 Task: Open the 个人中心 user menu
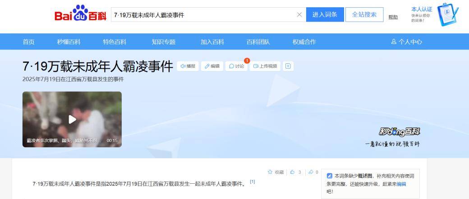pyautogui.click(x=407, y=42)
